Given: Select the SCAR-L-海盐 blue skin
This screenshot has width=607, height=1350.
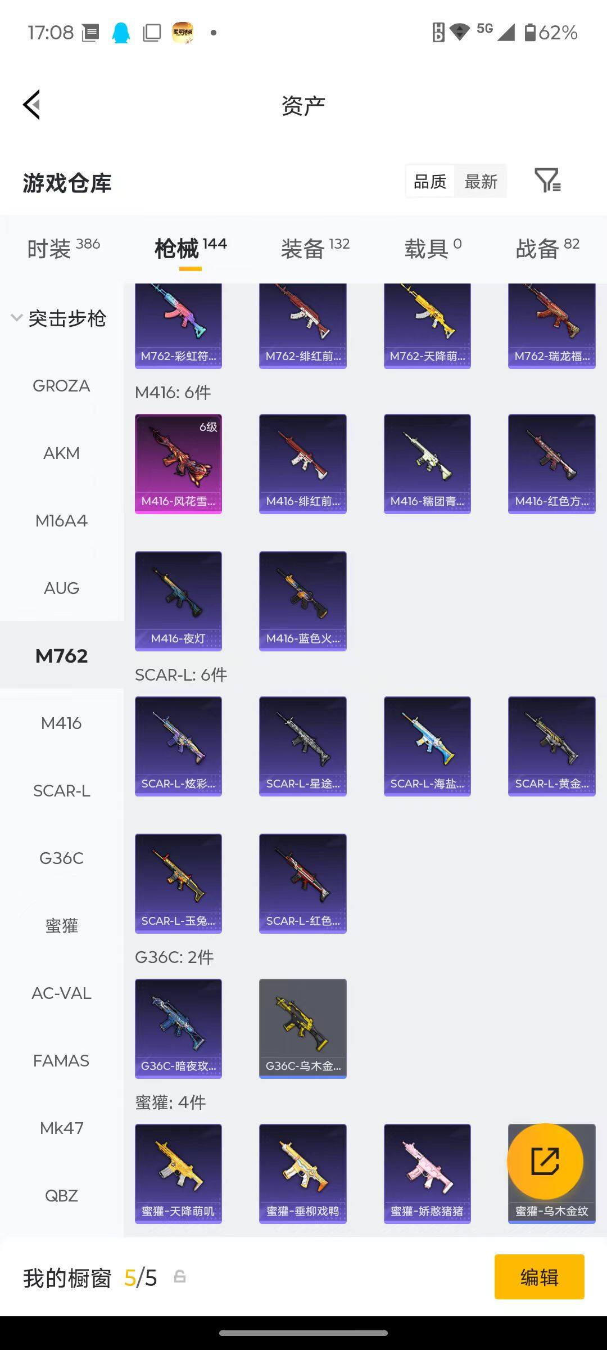Looking at the screenshot, I should (427, 746).
